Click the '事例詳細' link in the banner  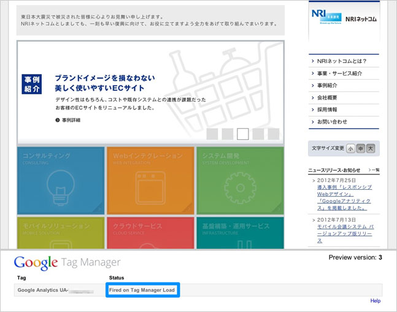[x=70, y=120]
